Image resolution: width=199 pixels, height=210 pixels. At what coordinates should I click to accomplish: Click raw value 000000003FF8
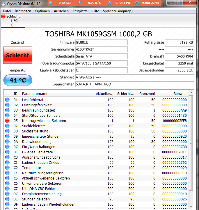[x=175, y=121]
